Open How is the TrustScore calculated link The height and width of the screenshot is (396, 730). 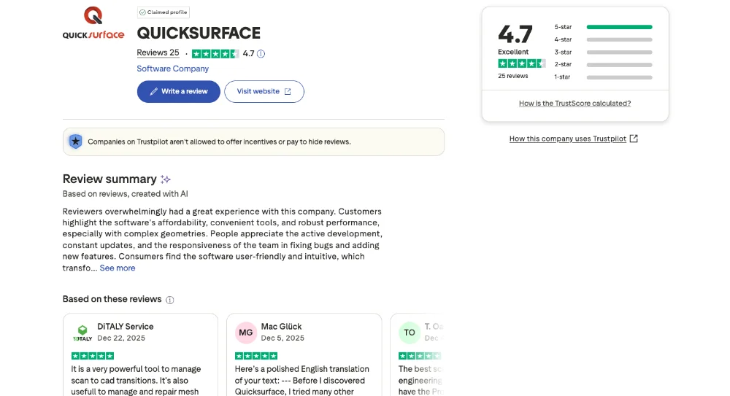(575, 104)
